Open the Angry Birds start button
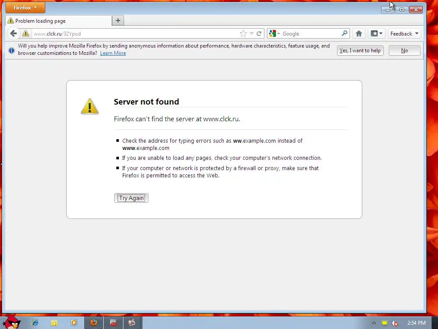 click(x=11, y=322)
